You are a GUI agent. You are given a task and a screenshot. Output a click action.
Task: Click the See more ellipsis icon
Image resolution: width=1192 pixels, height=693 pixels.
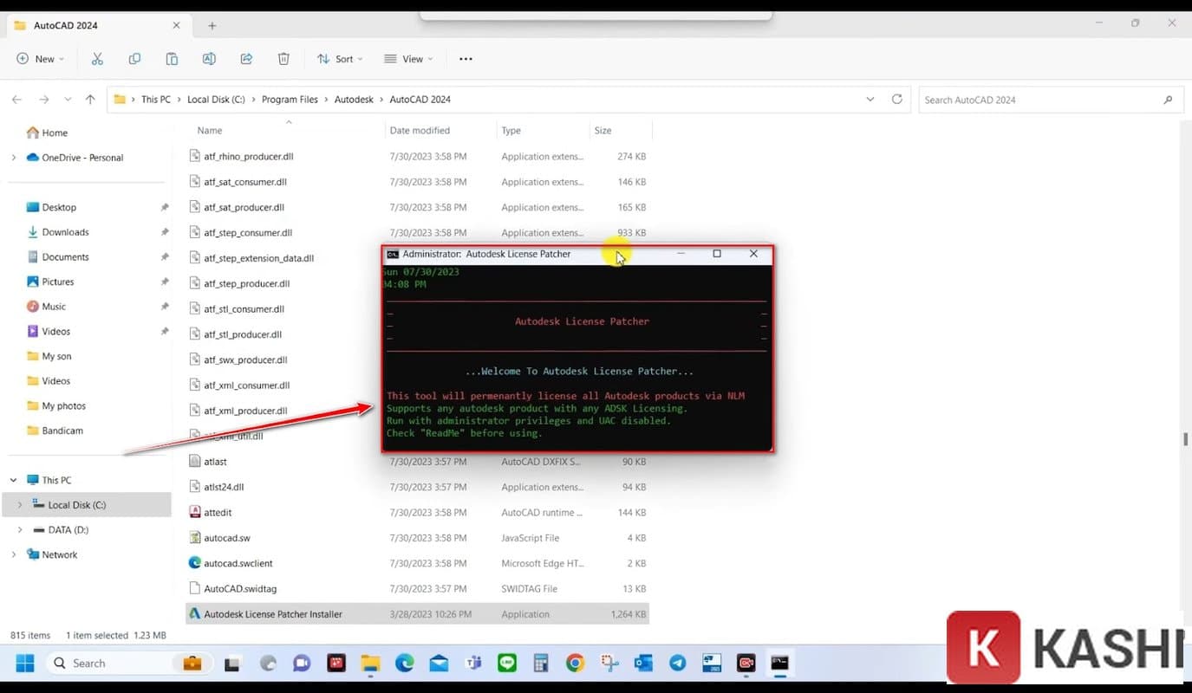(465, 58)
